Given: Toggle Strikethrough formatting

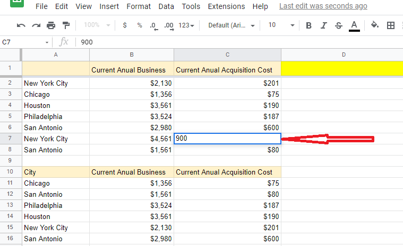Looking at the screenshot, I should coord(339,25).
